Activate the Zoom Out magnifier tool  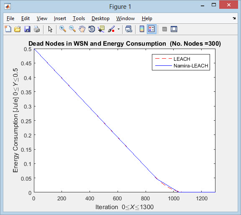[72, 29]
